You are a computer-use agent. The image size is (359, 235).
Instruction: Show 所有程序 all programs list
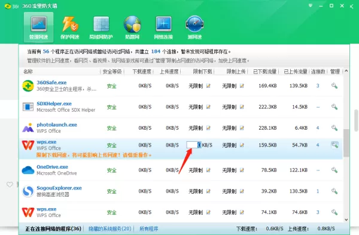149,228
